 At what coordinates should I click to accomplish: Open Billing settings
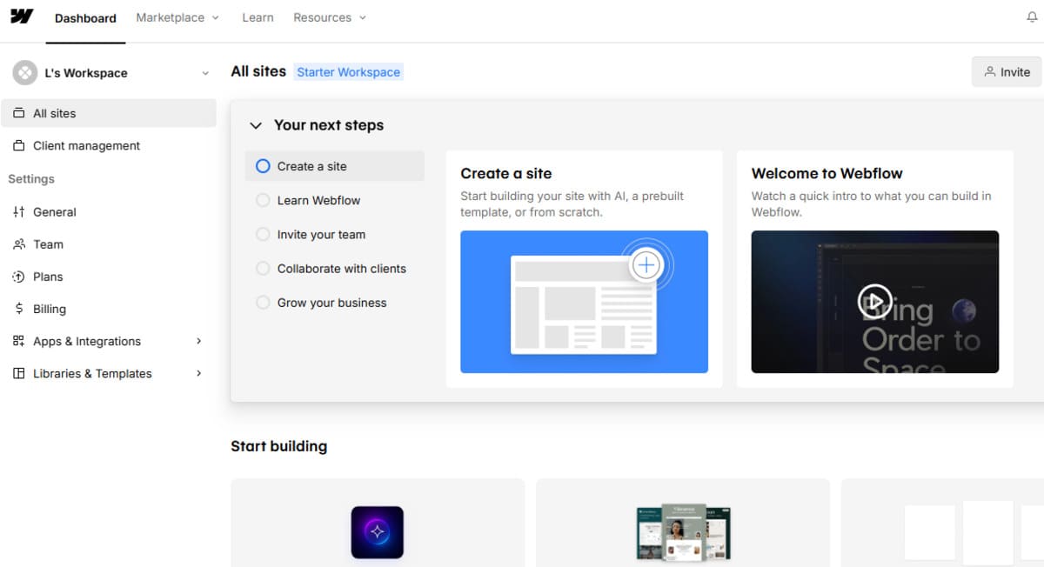click(49, 309)
